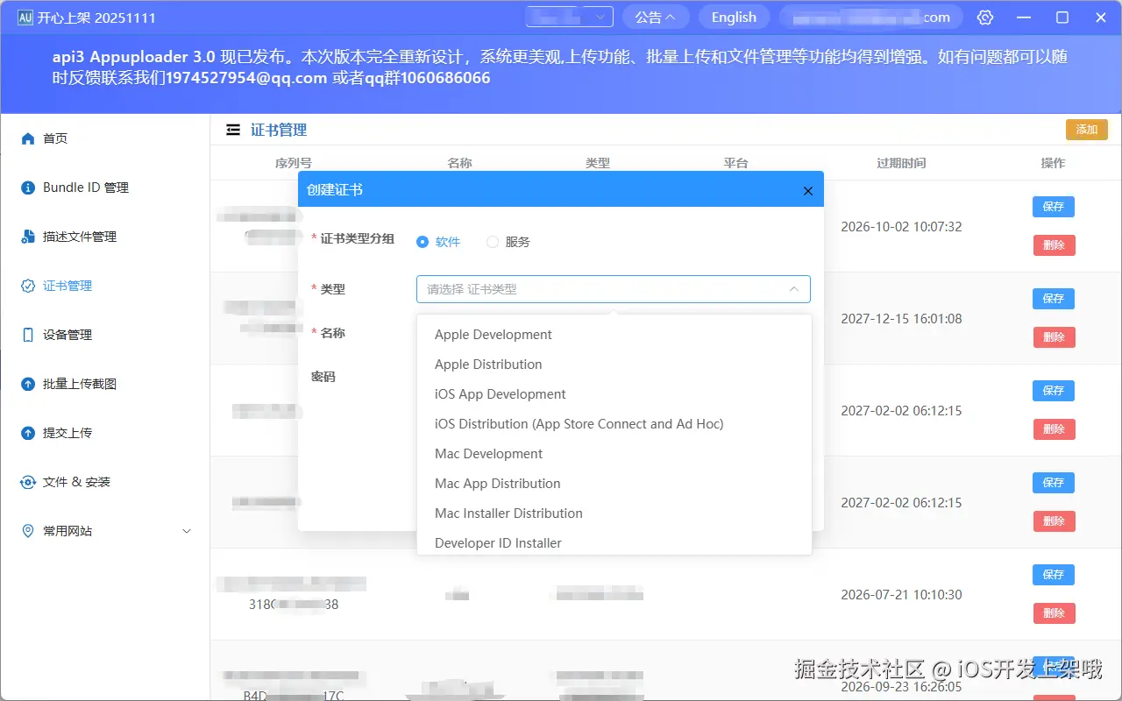This screenshot has height=701, width=1122.
Task: Click the 添加 add button
Action: 1086,129
